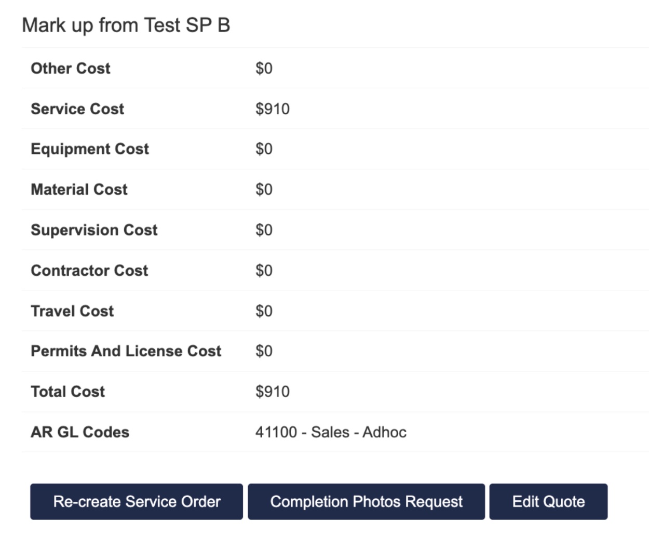Open the Completion Photos Request button
This screenshot has width=649, height=533.
(x=366, y=501)
